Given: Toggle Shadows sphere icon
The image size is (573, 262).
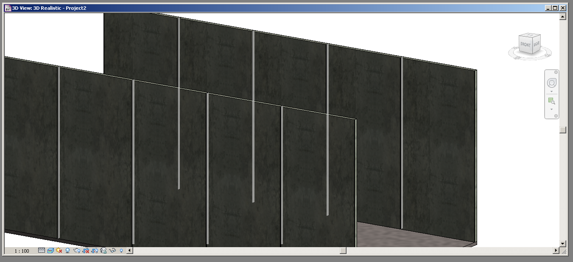Looking at the screenshot, I should coord(67,251).
